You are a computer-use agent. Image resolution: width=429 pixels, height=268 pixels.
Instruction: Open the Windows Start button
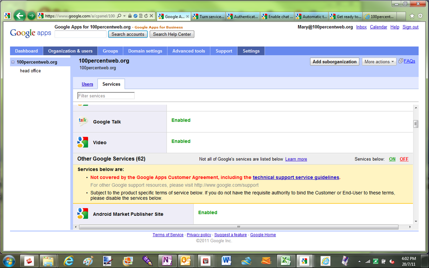(9, 260)
